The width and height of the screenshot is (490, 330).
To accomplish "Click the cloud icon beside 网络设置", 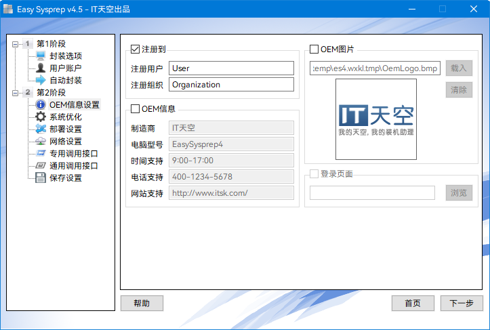I will pyautogui.click(x=41, y=141).
